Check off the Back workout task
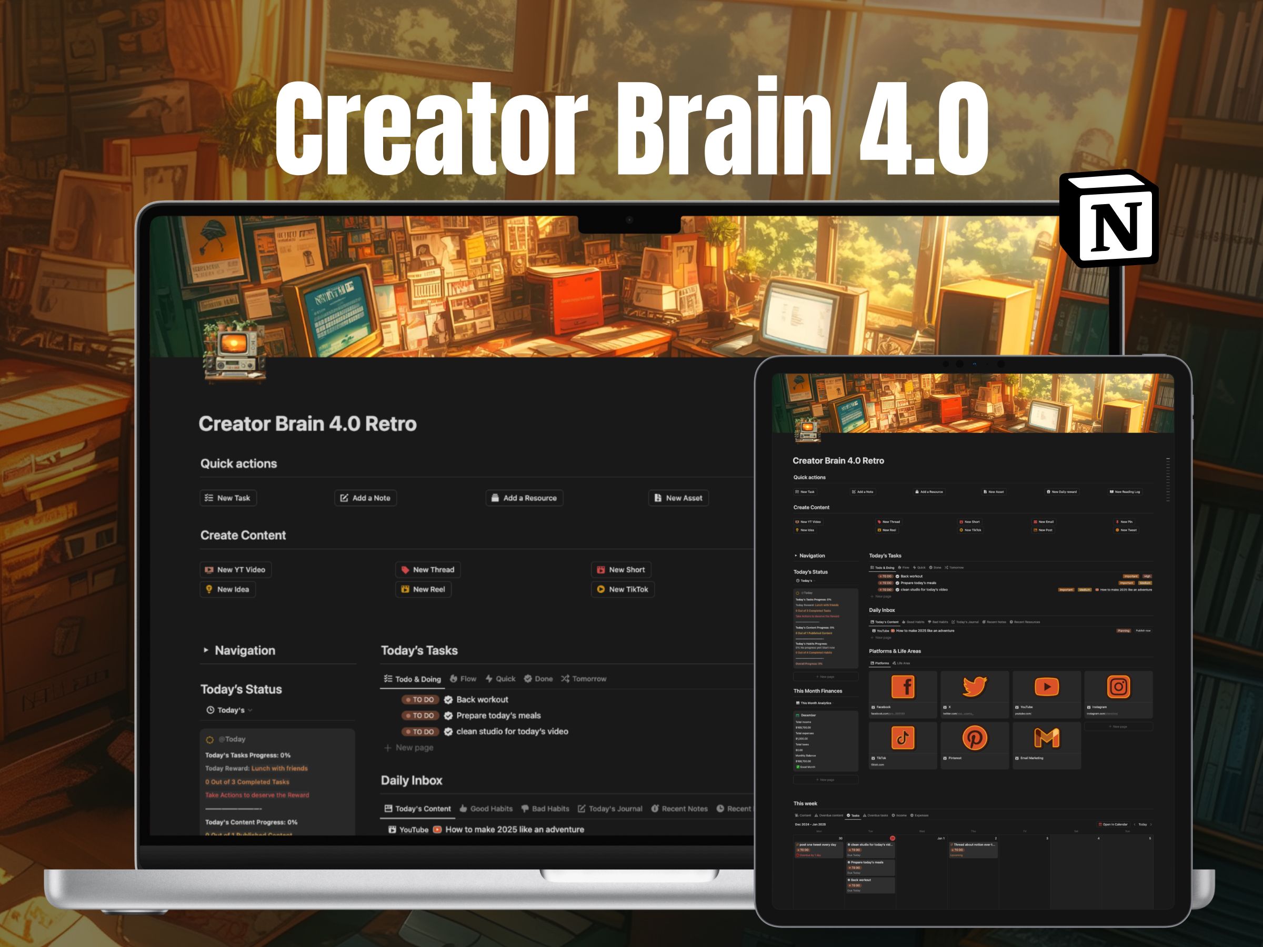 [x=448, y=699]
